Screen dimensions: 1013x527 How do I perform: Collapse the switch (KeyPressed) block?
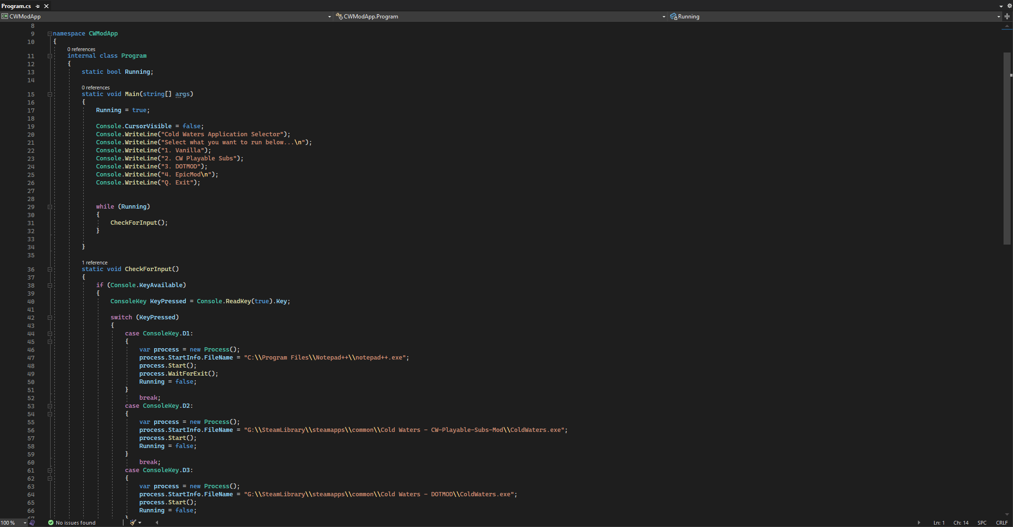click(x=50, y=317)
